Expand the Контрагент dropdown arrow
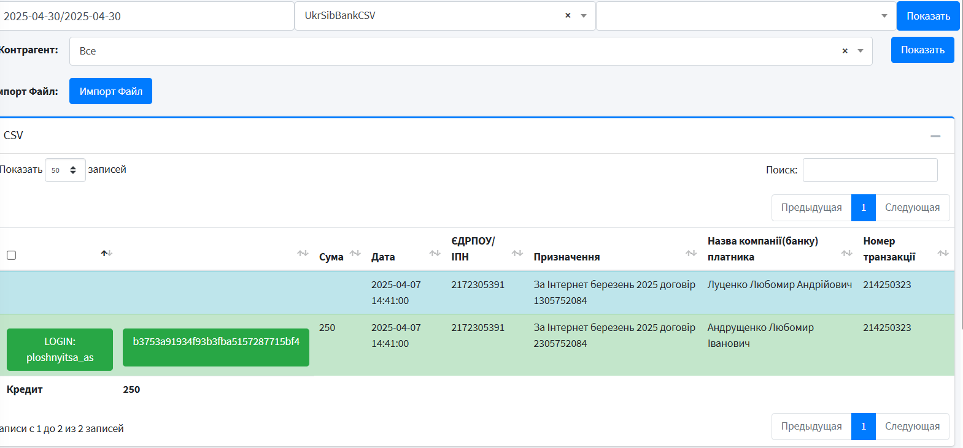 861,51
